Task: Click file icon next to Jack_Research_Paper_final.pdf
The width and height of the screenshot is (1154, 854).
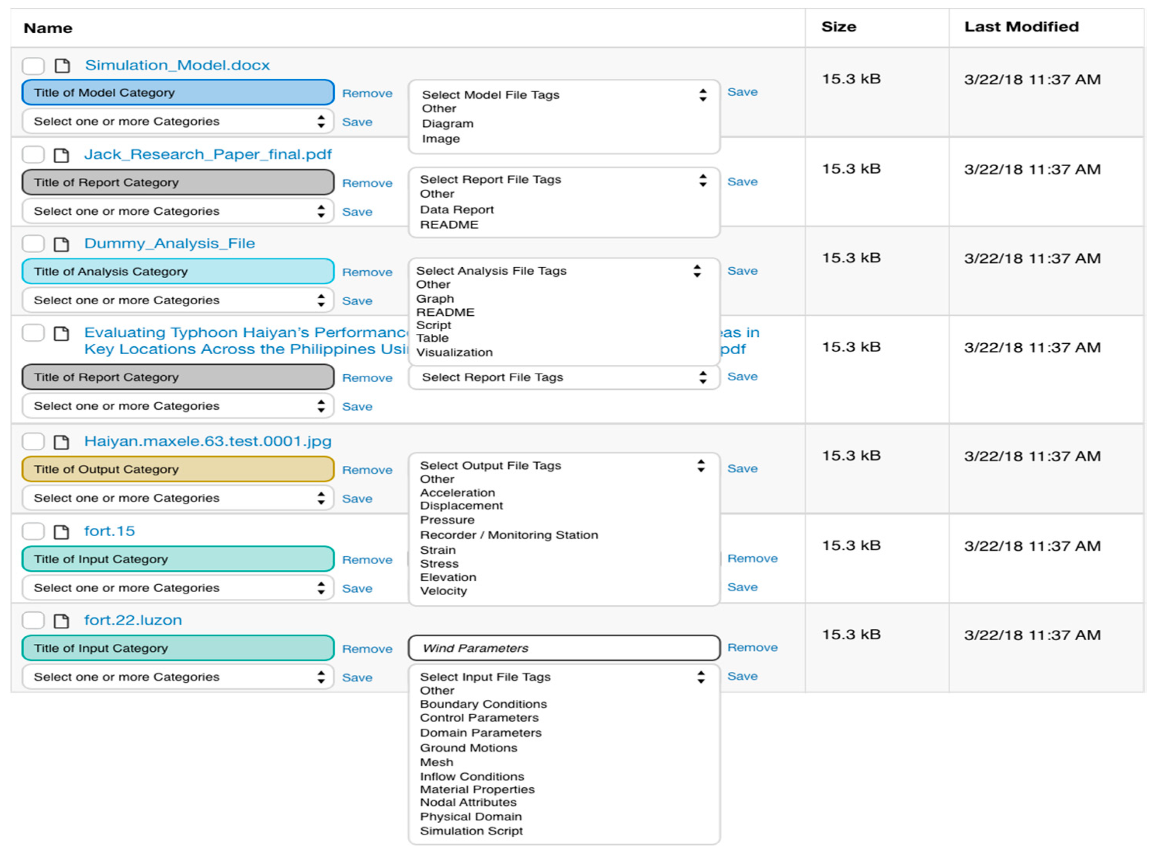Action: click(x=62, y=155)
